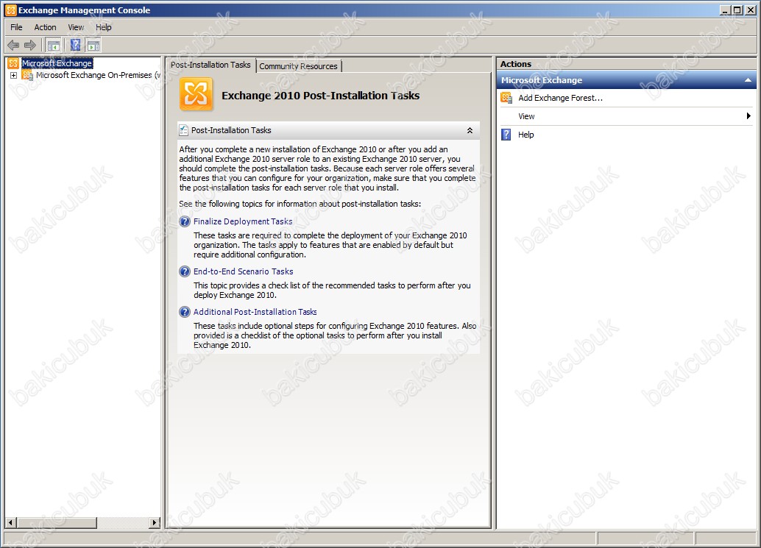Click the Post-Installation Tasks section checklist icon
The image size is (761, 548).
[x=183, y=130]
